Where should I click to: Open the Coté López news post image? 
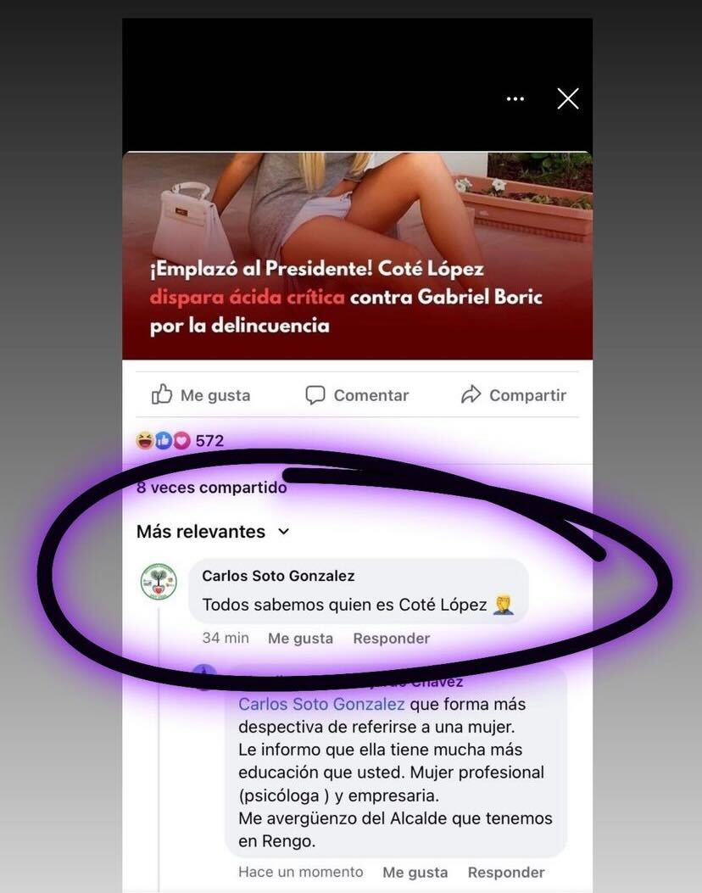[358, 255]
